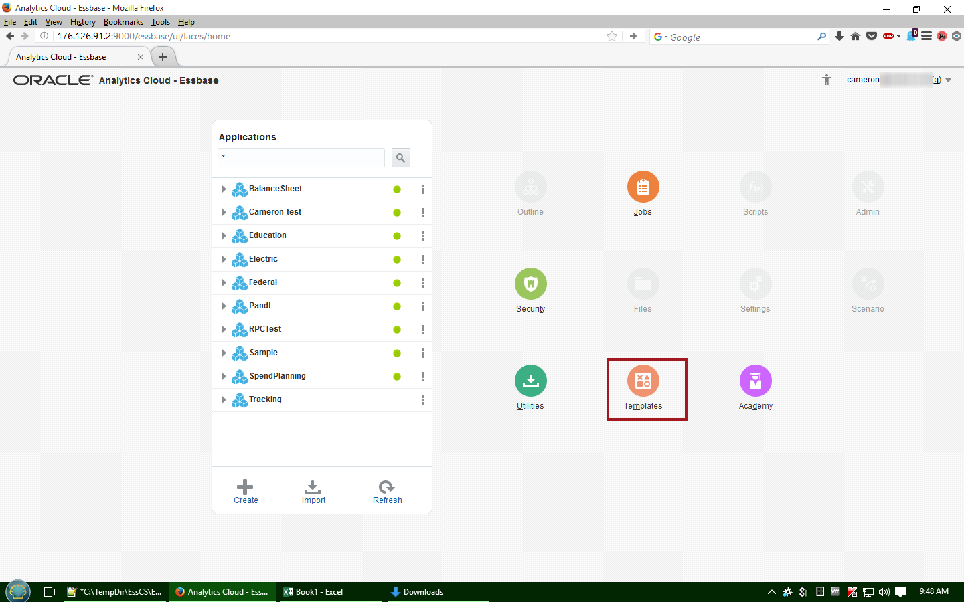Expand the PandL application
The height and width of the screenshot is (602, 964).
(224, 306)
